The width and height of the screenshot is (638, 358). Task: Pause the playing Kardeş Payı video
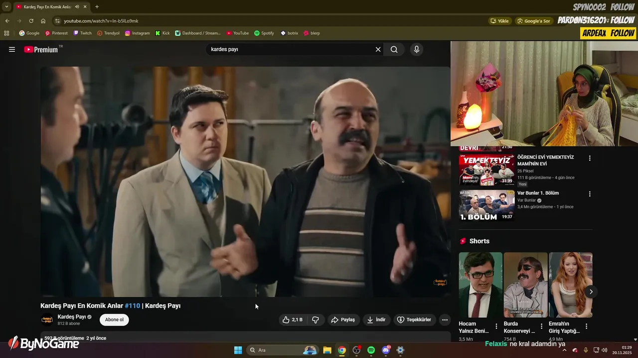tap(245, 181)
